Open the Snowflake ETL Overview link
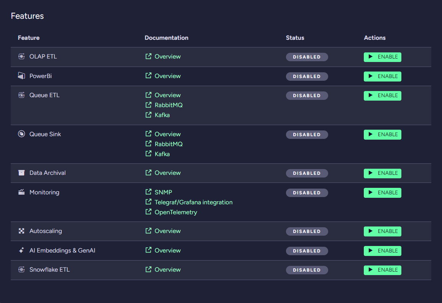This screenshot has width=442, height=303. click(x=168, y=269)
